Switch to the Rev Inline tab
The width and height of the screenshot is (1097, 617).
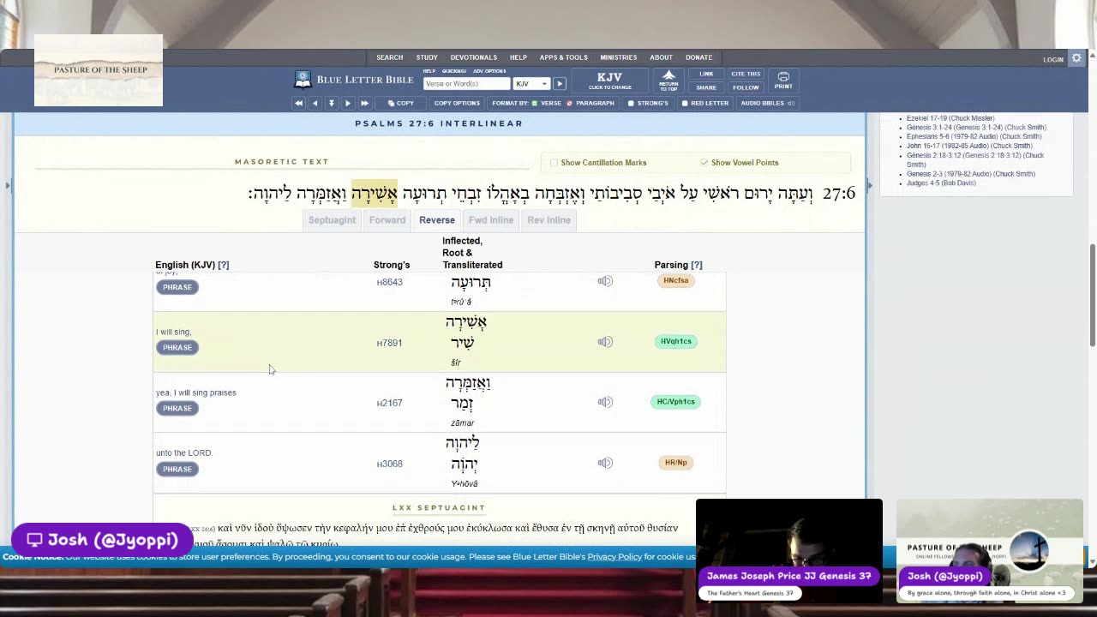pos(548,220)
